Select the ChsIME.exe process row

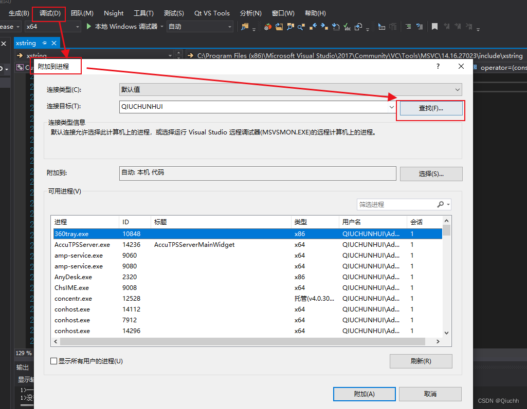[248, 287]
